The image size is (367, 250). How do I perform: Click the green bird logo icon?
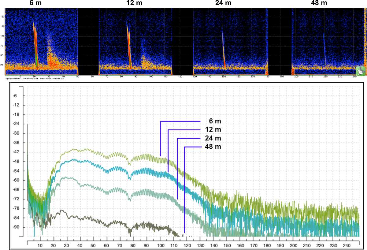pos(361,70)
